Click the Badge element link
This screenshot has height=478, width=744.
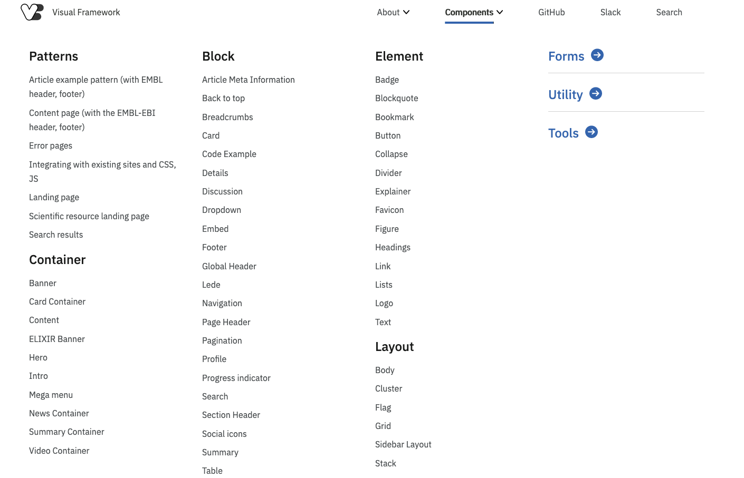click(387, 80)
